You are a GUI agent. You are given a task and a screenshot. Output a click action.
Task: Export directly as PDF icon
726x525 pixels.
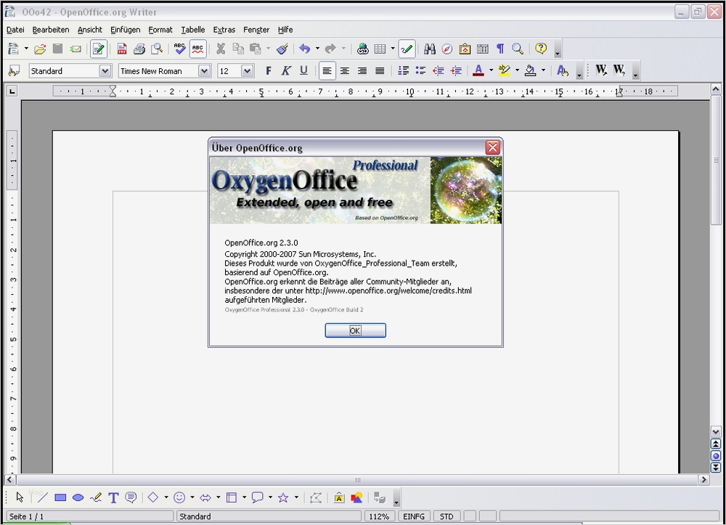(122, 49)
